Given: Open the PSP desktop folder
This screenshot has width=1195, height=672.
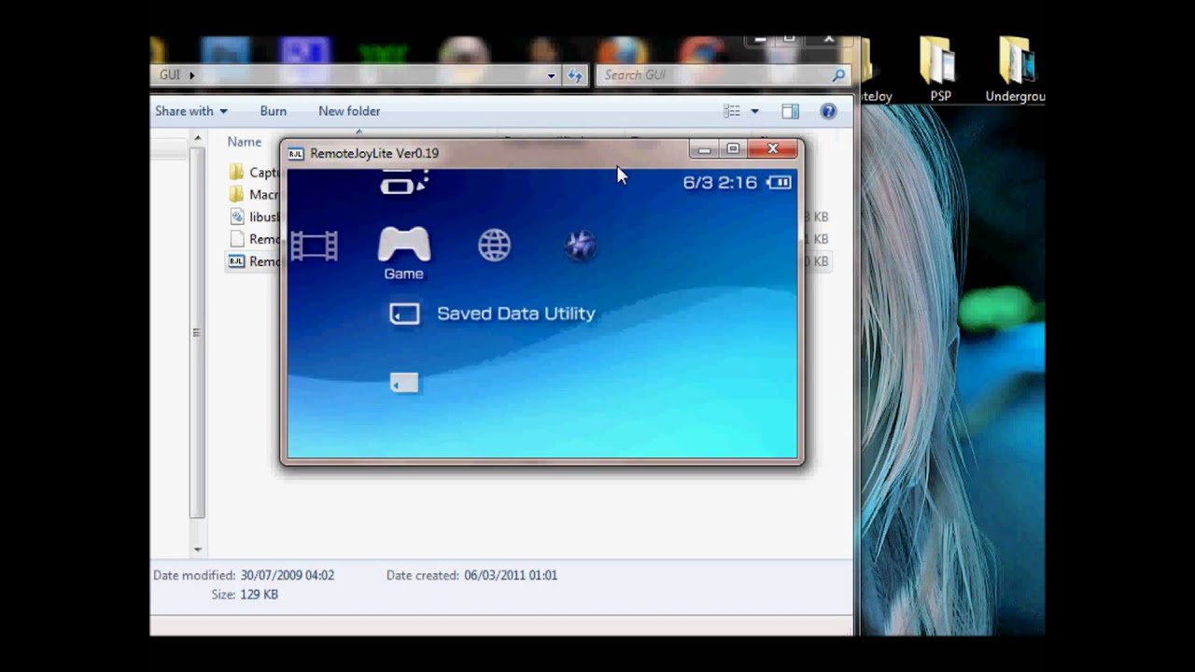Looking at the screenshot, I should (939, 69).
